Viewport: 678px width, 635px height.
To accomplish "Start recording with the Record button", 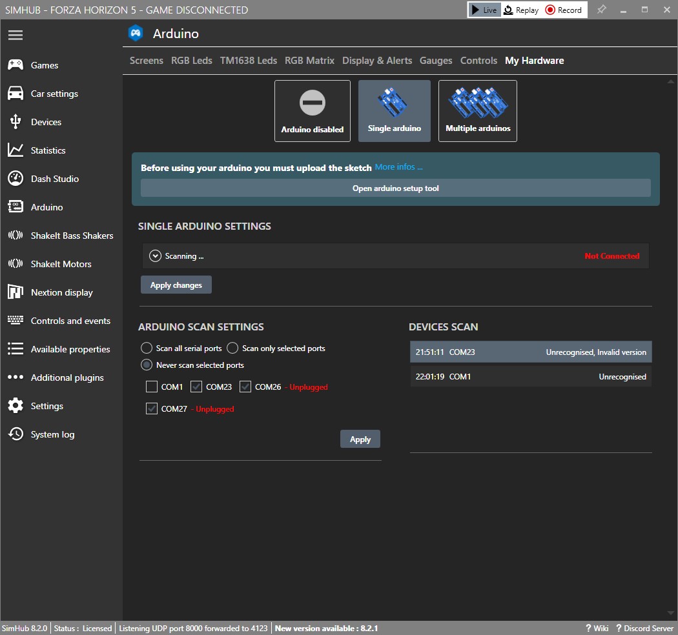I will point(564,10).
